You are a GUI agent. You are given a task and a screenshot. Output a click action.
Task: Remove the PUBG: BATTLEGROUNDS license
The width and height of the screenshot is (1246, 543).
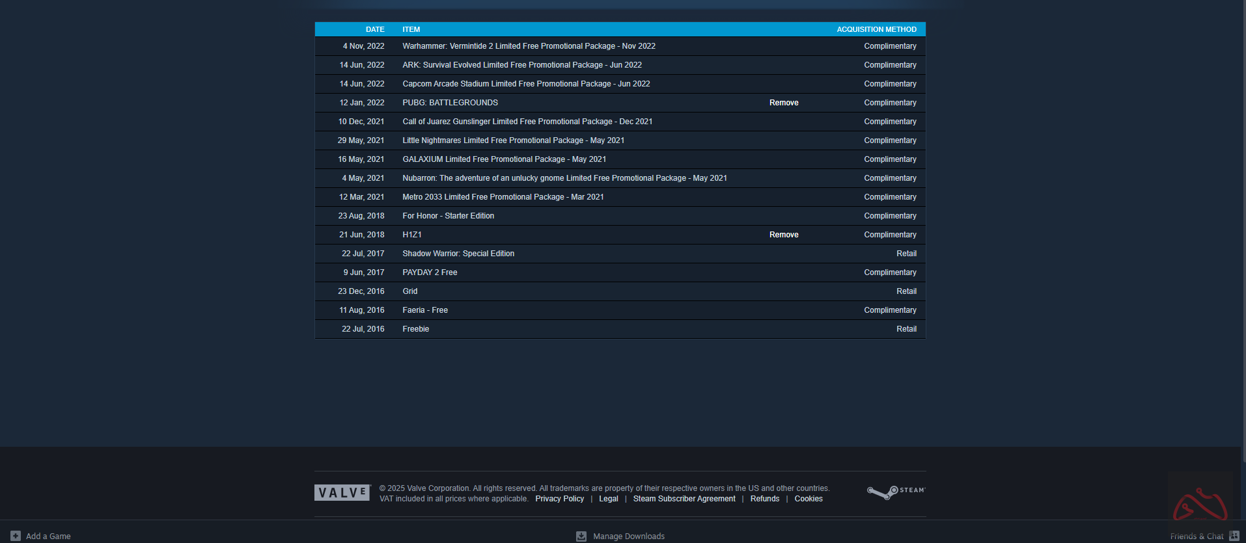(783, 103)
